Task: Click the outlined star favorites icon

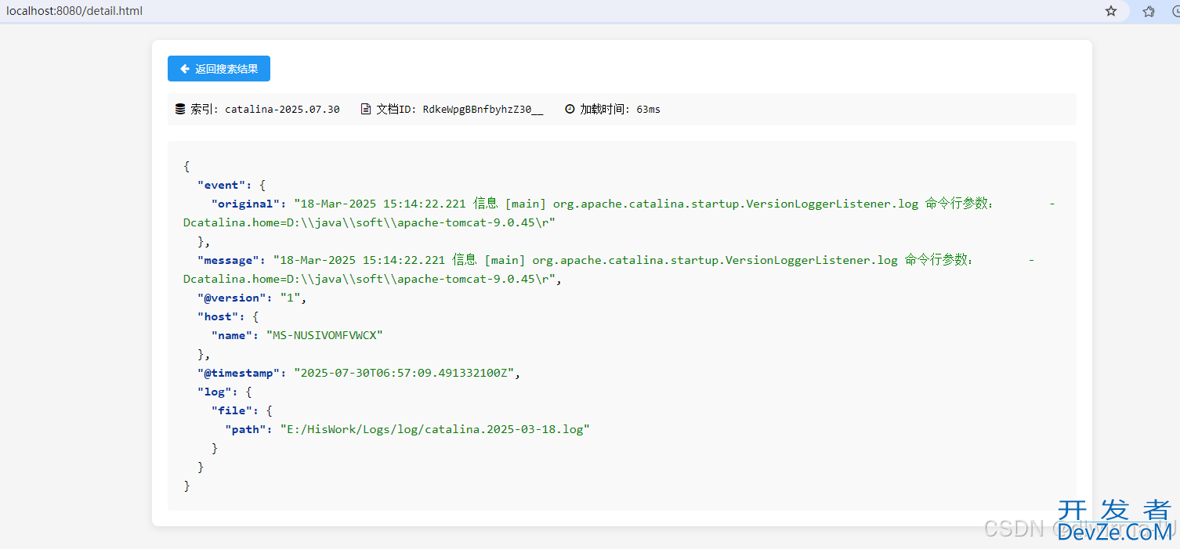Action: click(x=1149, y=11)
